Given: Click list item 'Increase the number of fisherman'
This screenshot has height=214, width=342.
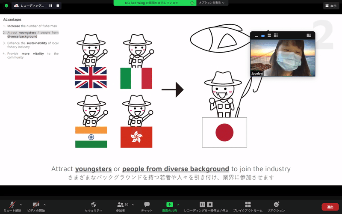Looking at the screenshot, I should point(32,26).
